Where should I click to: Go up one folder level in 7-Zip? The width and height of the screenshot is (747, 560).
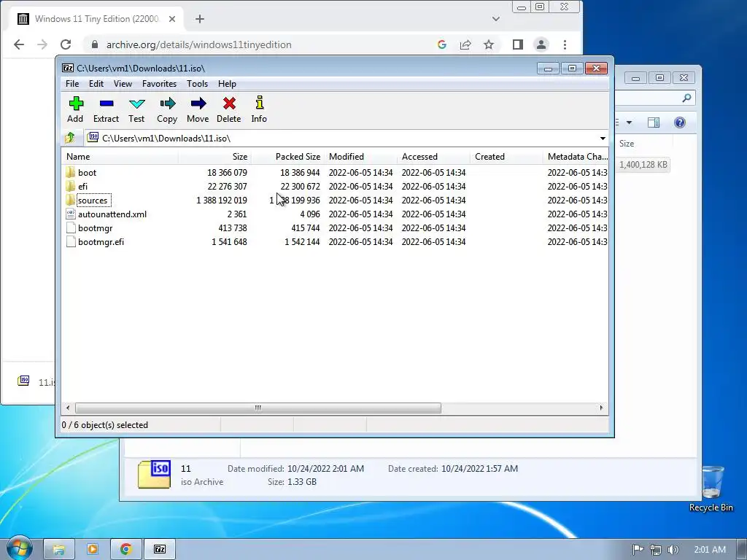(70, 138)
